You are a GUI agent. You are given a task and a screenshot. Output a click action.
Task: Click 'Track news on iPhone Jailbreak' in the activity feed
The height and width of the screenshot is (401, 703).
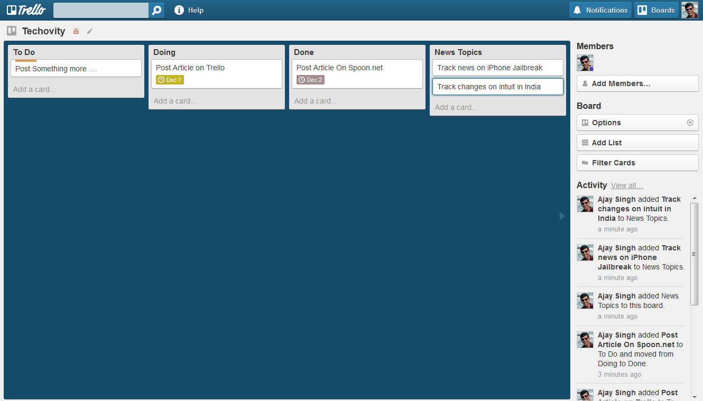[639, 257]
